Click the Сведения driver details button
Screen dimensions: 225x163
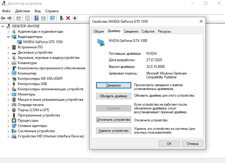114,85
